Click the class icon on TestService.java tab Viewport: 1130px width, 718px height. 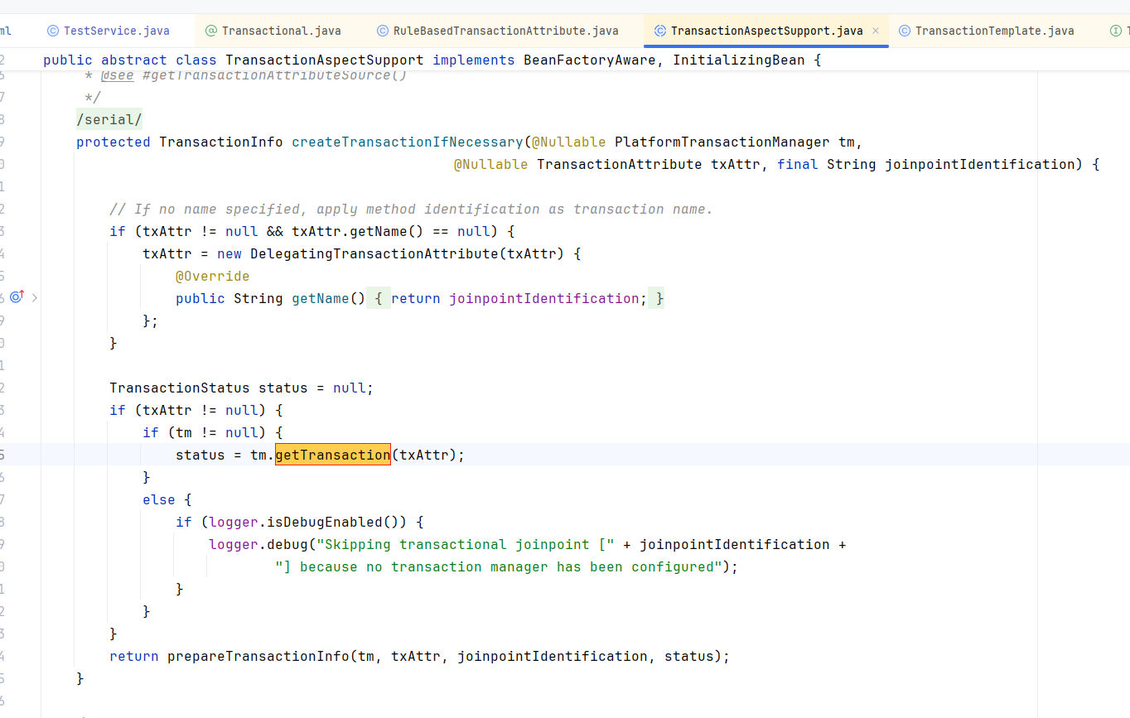pyautogui.click(x=53, y=31)
